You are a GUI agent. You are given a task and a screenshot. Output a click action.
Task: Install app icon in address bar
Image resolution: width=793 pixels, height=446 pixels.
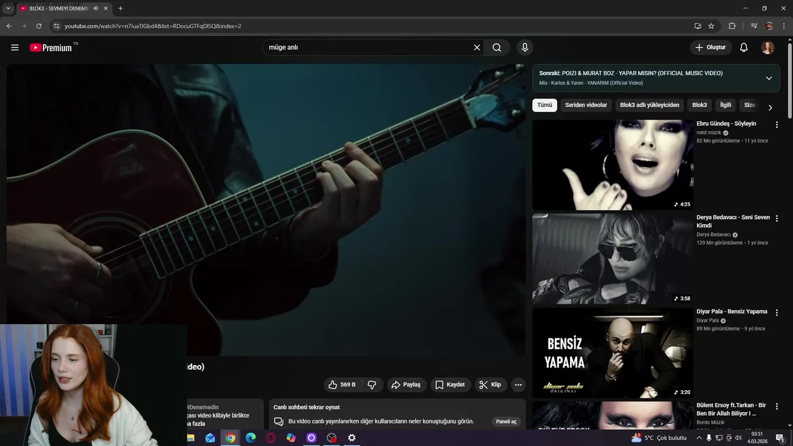698,26
